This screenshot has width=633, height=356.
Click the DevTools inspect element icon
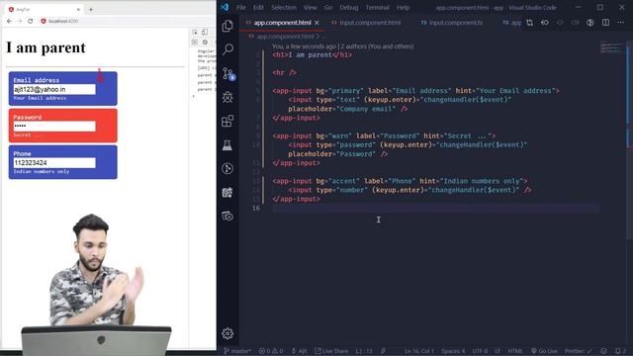195,32
